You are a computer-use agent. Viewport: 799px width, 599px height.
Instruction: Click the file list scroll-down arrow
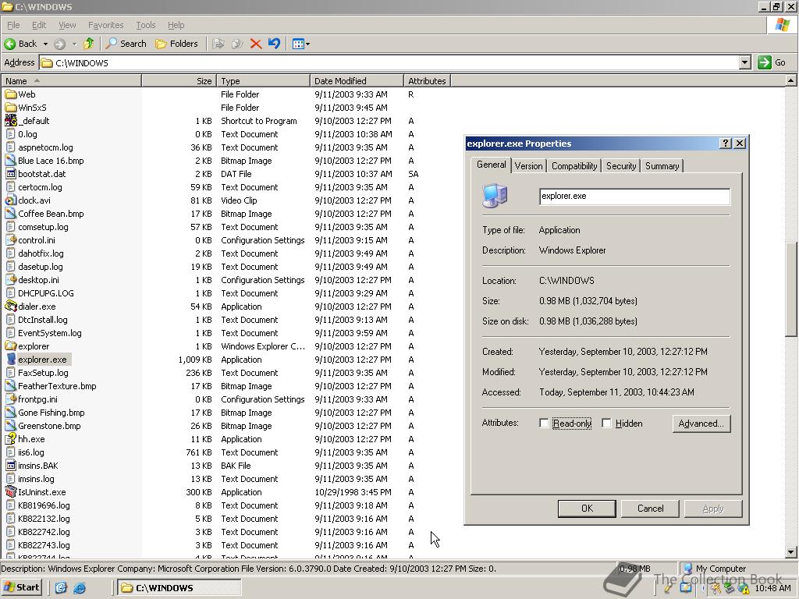790,551
